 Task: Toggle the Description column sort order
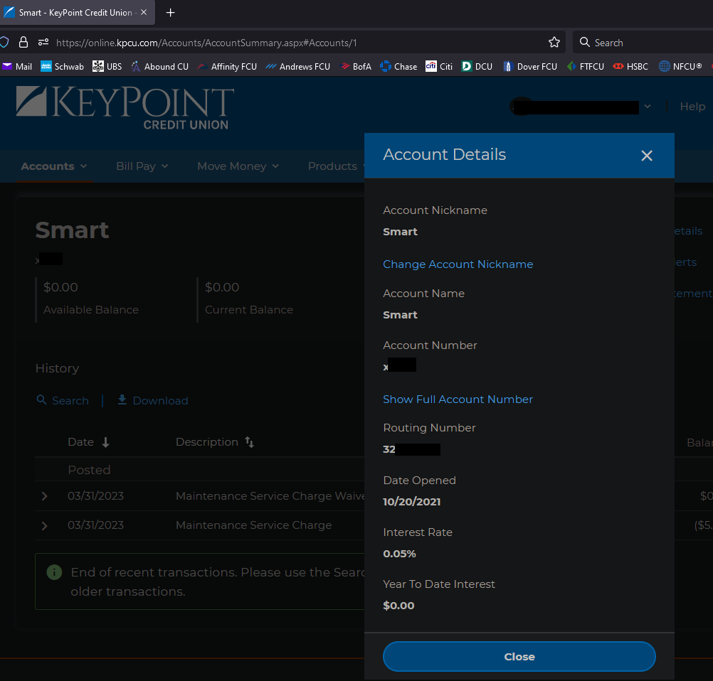[x=249, y=442]
